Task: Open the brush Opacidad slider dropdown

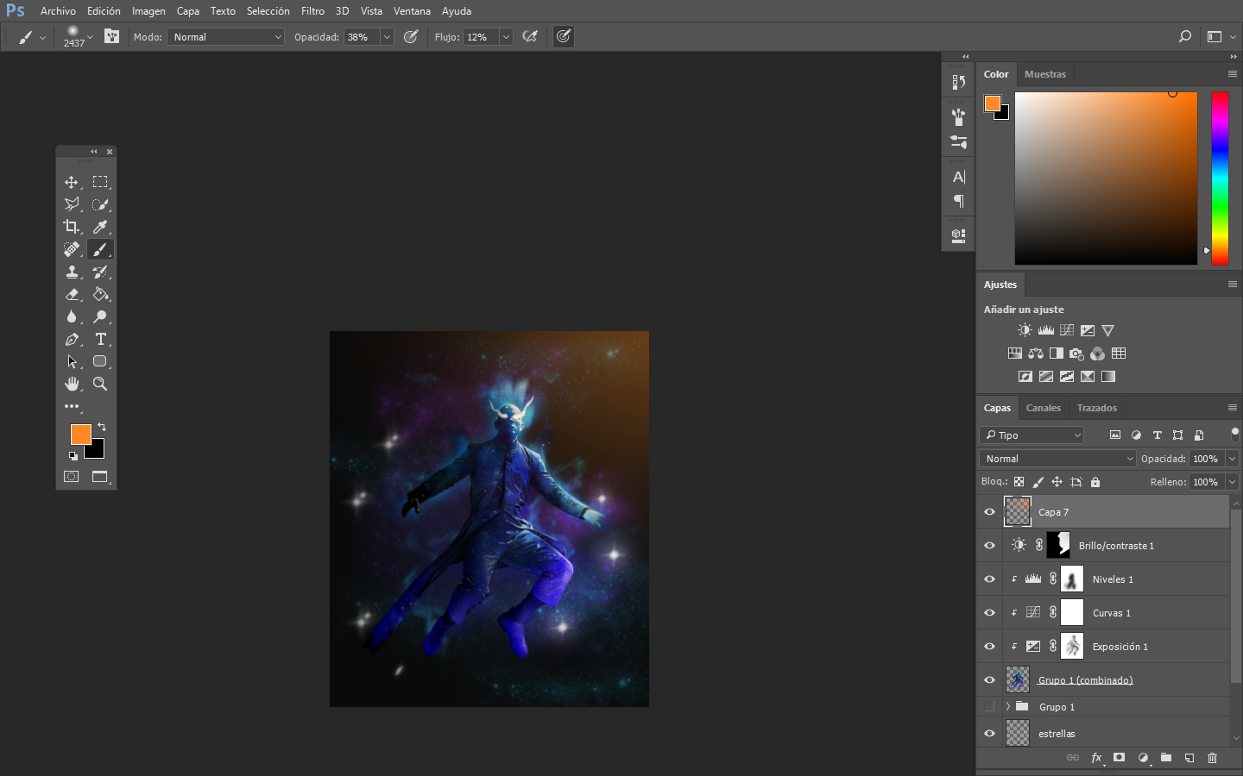Action: 387,37
